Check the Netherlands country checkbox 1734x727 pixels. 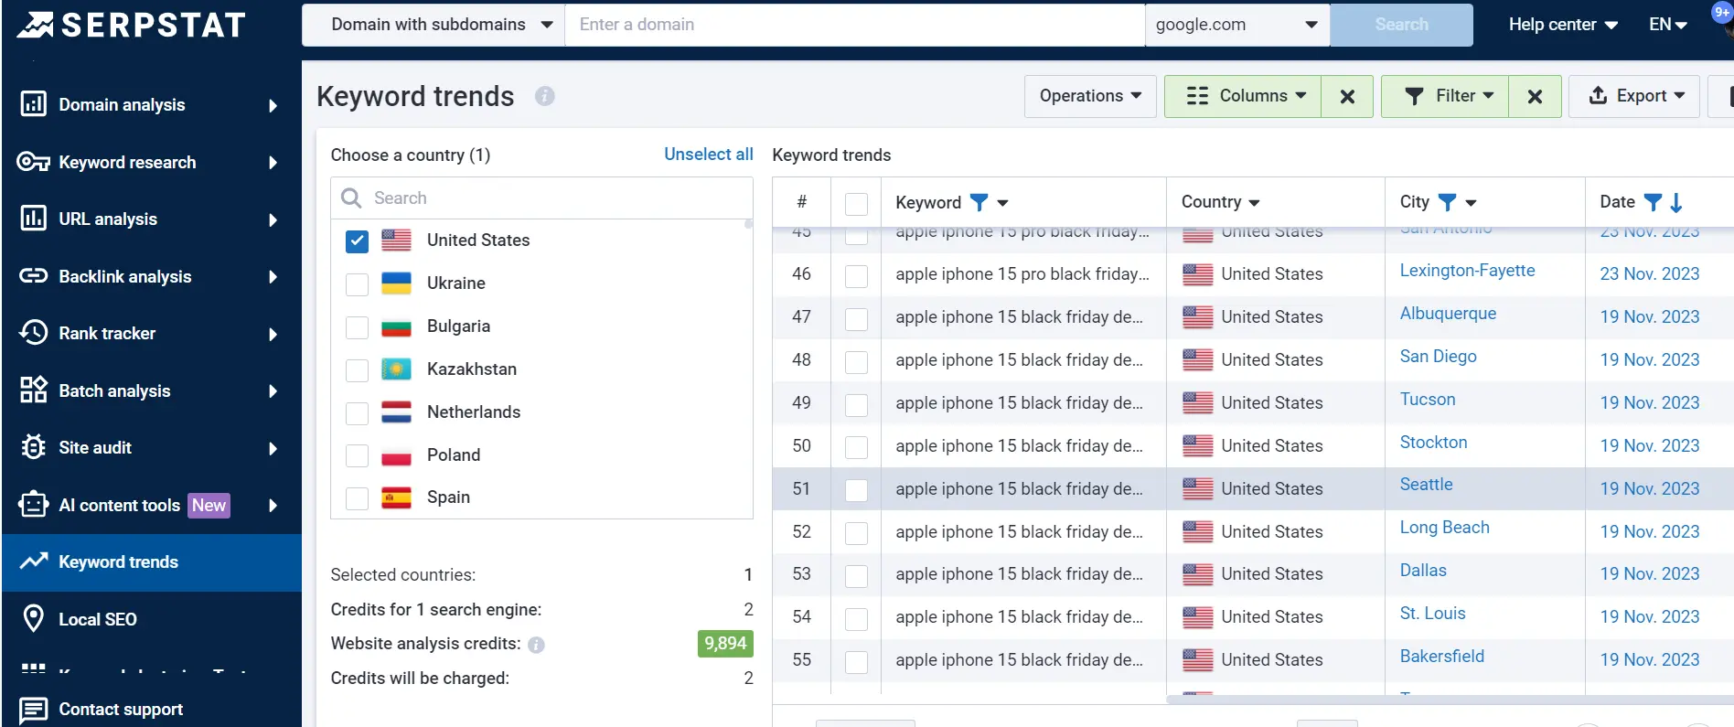point(357,413)
